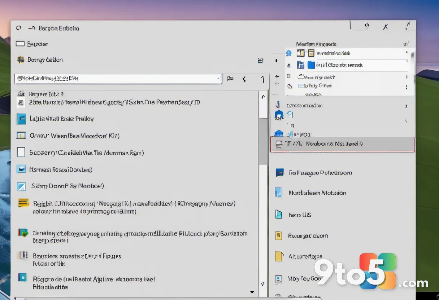Click the blue house icon under "syesiseot ardiue"
439x300 pixels.
click(279, 115)
